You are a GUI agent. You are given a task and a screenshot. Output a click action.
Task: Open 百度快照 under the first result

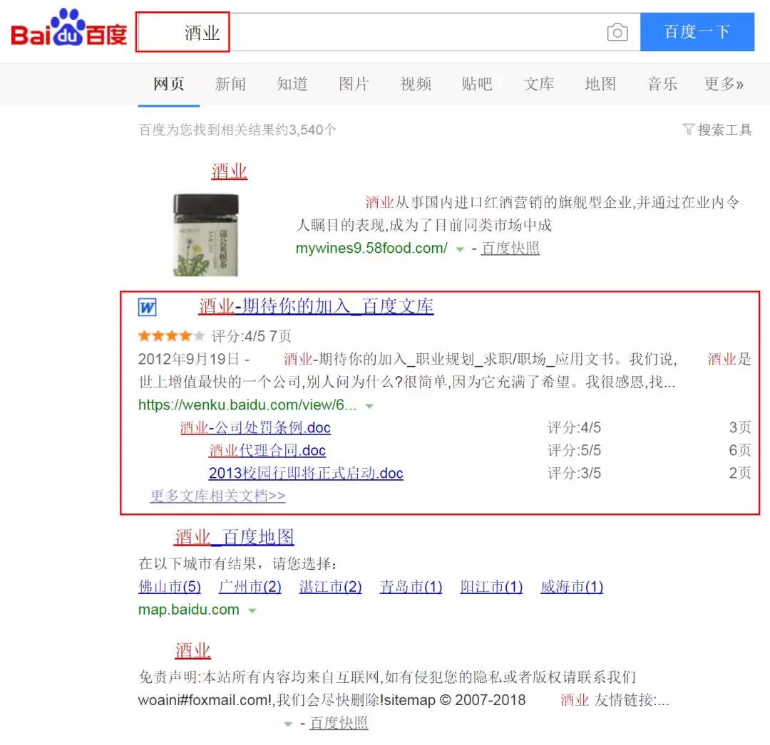coord(510,249)
